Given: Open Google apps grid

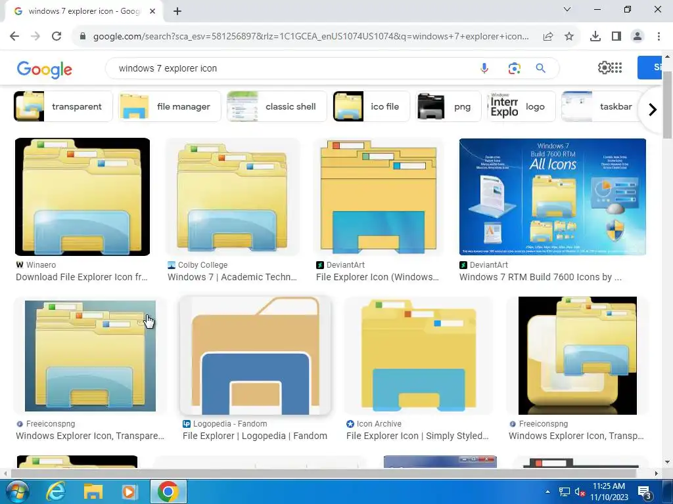Looking at the screenshot, I should point(616,68).
